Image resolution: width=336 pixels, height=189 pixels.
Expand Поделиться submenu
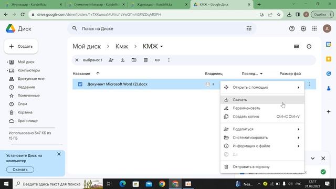tap(298, 129)
